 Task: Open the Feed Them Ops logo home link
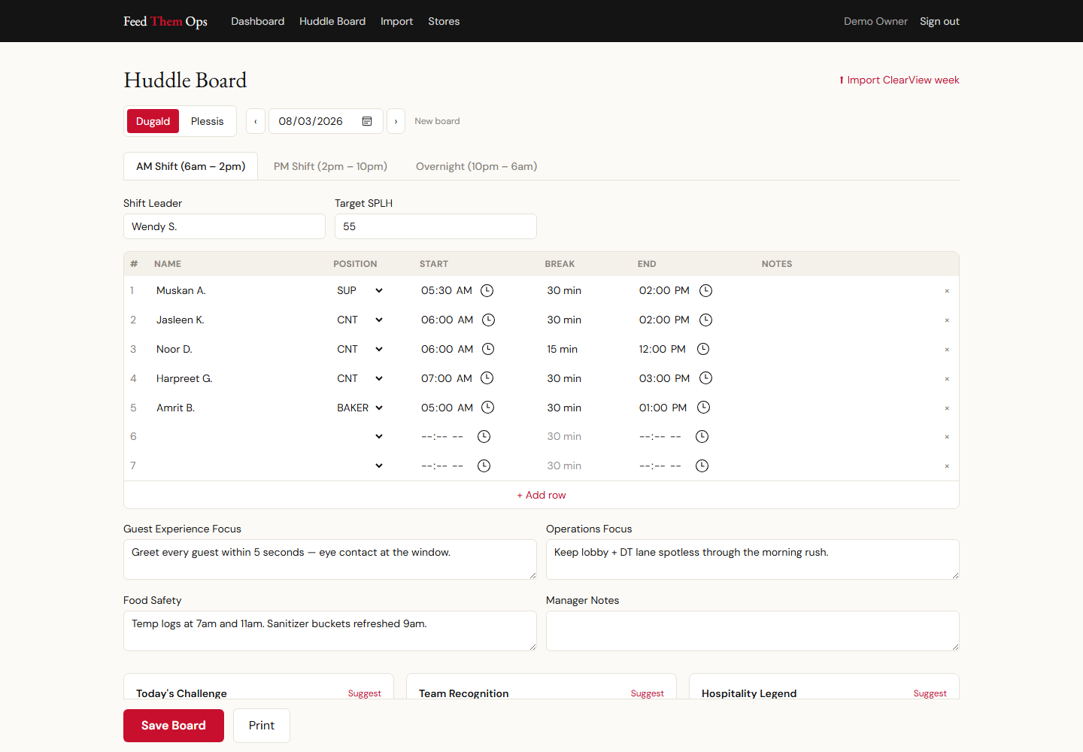pyautogui.click(x=165, y=21)
